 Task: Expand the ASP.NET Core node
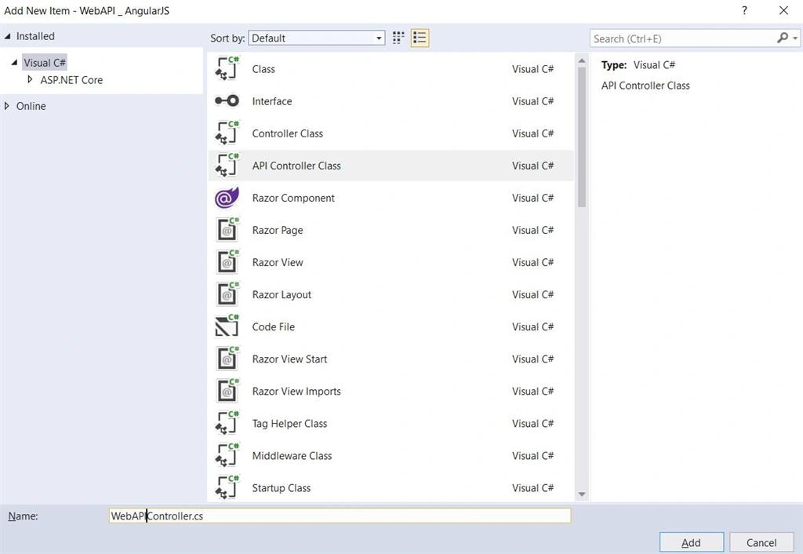(30, 79)
